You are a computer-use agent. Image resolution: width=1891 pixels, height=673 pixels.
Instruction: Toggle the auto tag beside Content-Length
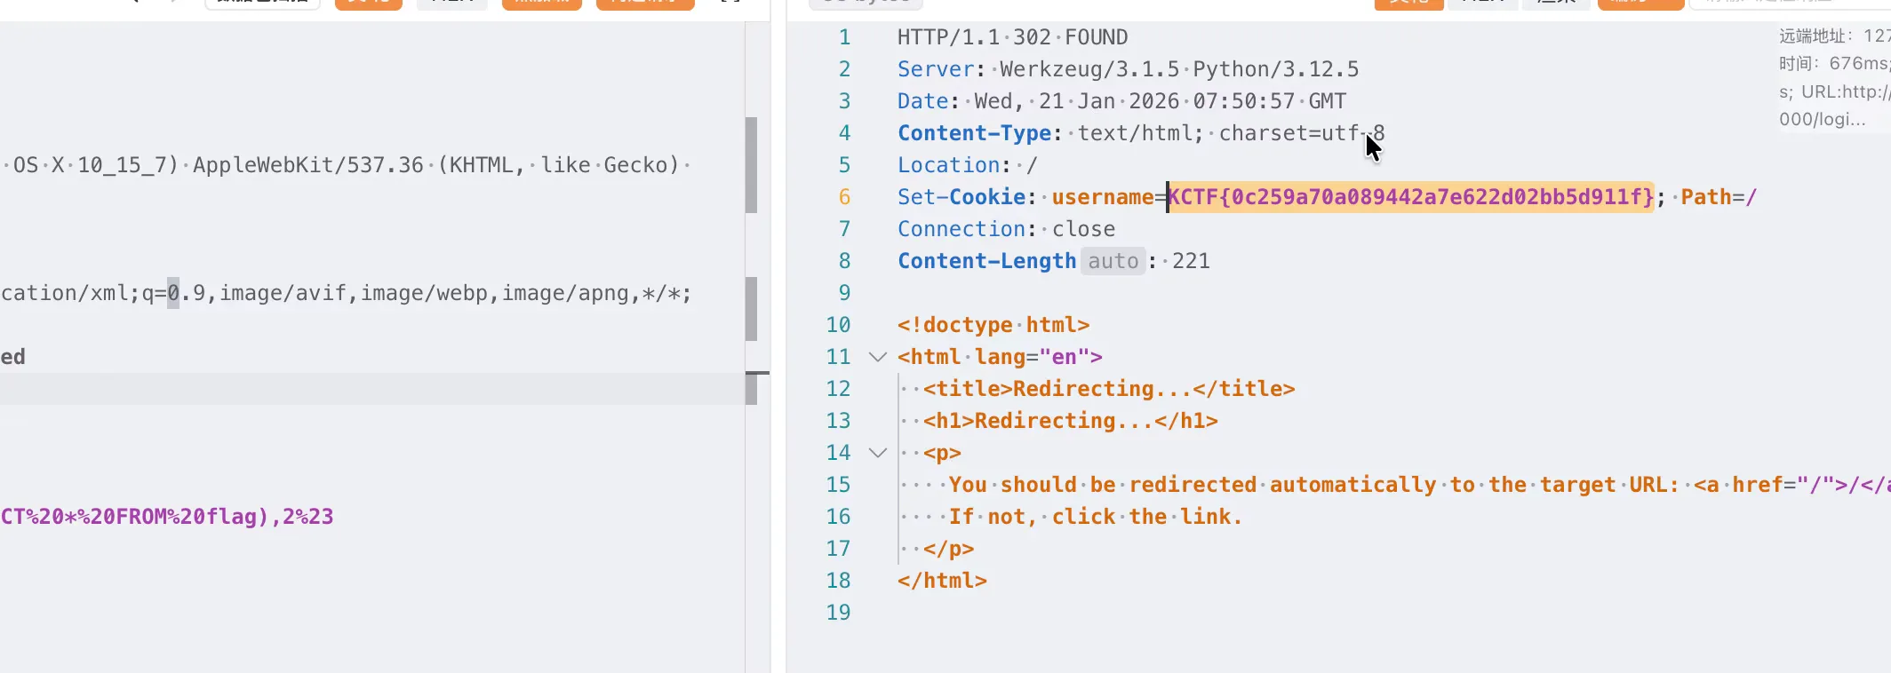pyautogui.click(x=1113, y=261)
